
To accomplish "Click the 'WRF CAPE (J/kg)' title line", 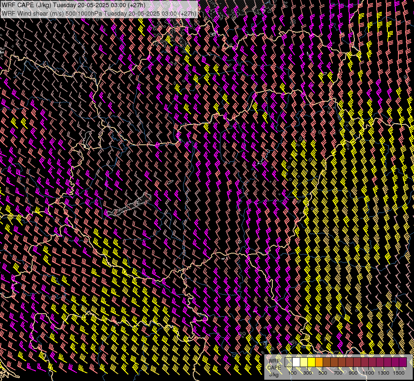I will (74, 5).
